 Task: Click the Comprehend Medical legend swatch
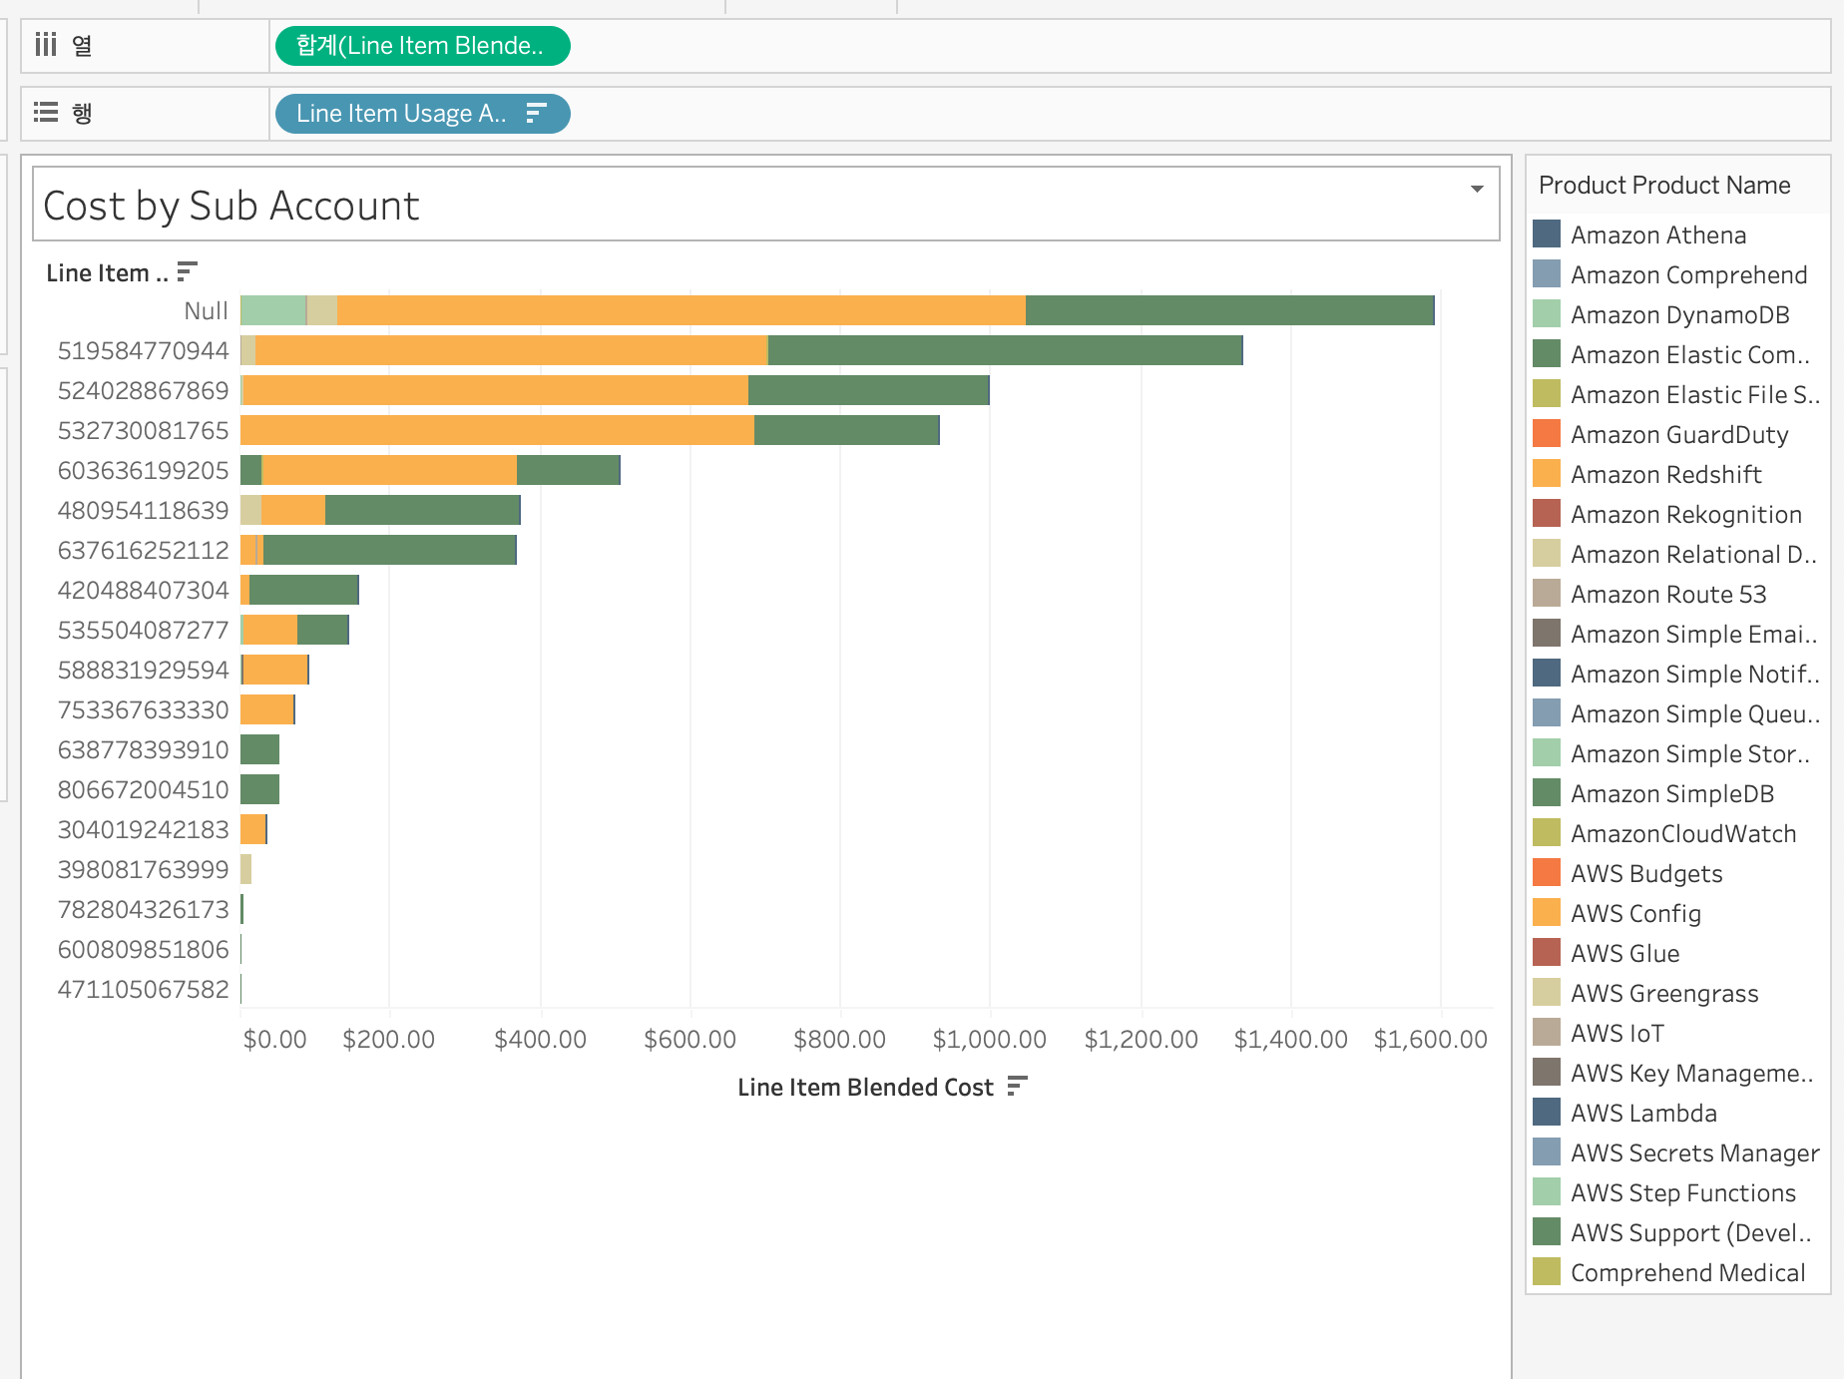tap(1547, 1272)
